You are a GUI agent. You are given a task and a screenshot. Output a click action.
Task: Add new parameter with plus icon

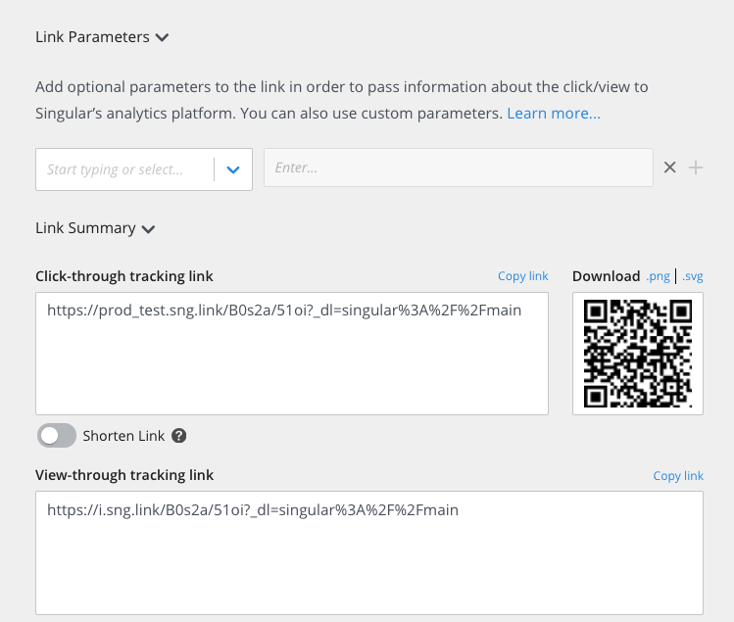[696, 167]
